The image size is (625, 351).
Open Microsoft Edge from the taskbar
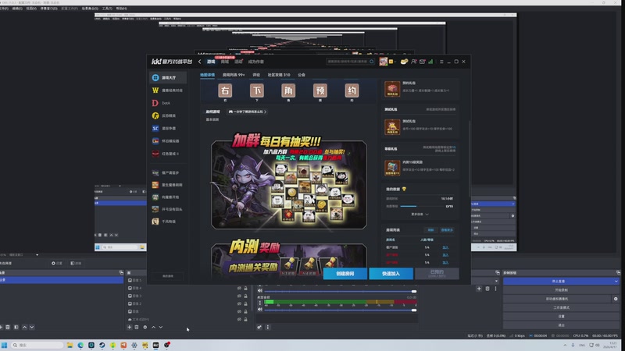tap(80, 345)
